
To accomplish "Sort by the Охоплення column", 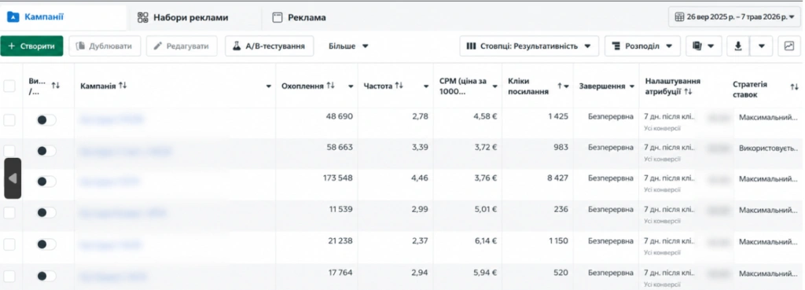I will (308, 86).
